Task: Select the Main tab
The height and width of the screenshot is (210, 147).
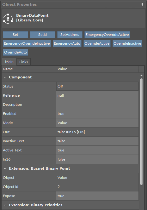Action: tap(9, 62)
